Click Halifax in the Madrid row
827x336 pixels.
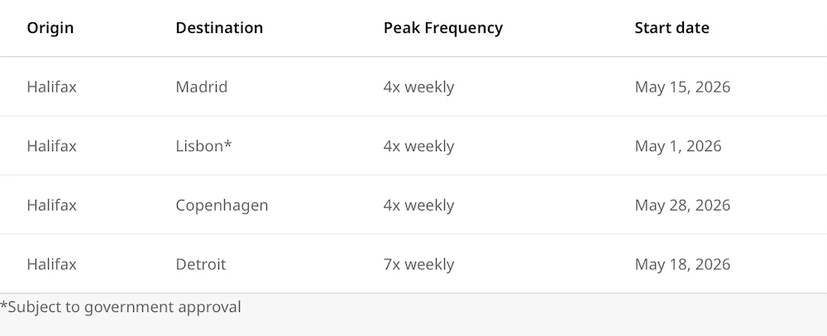(51, 87)
